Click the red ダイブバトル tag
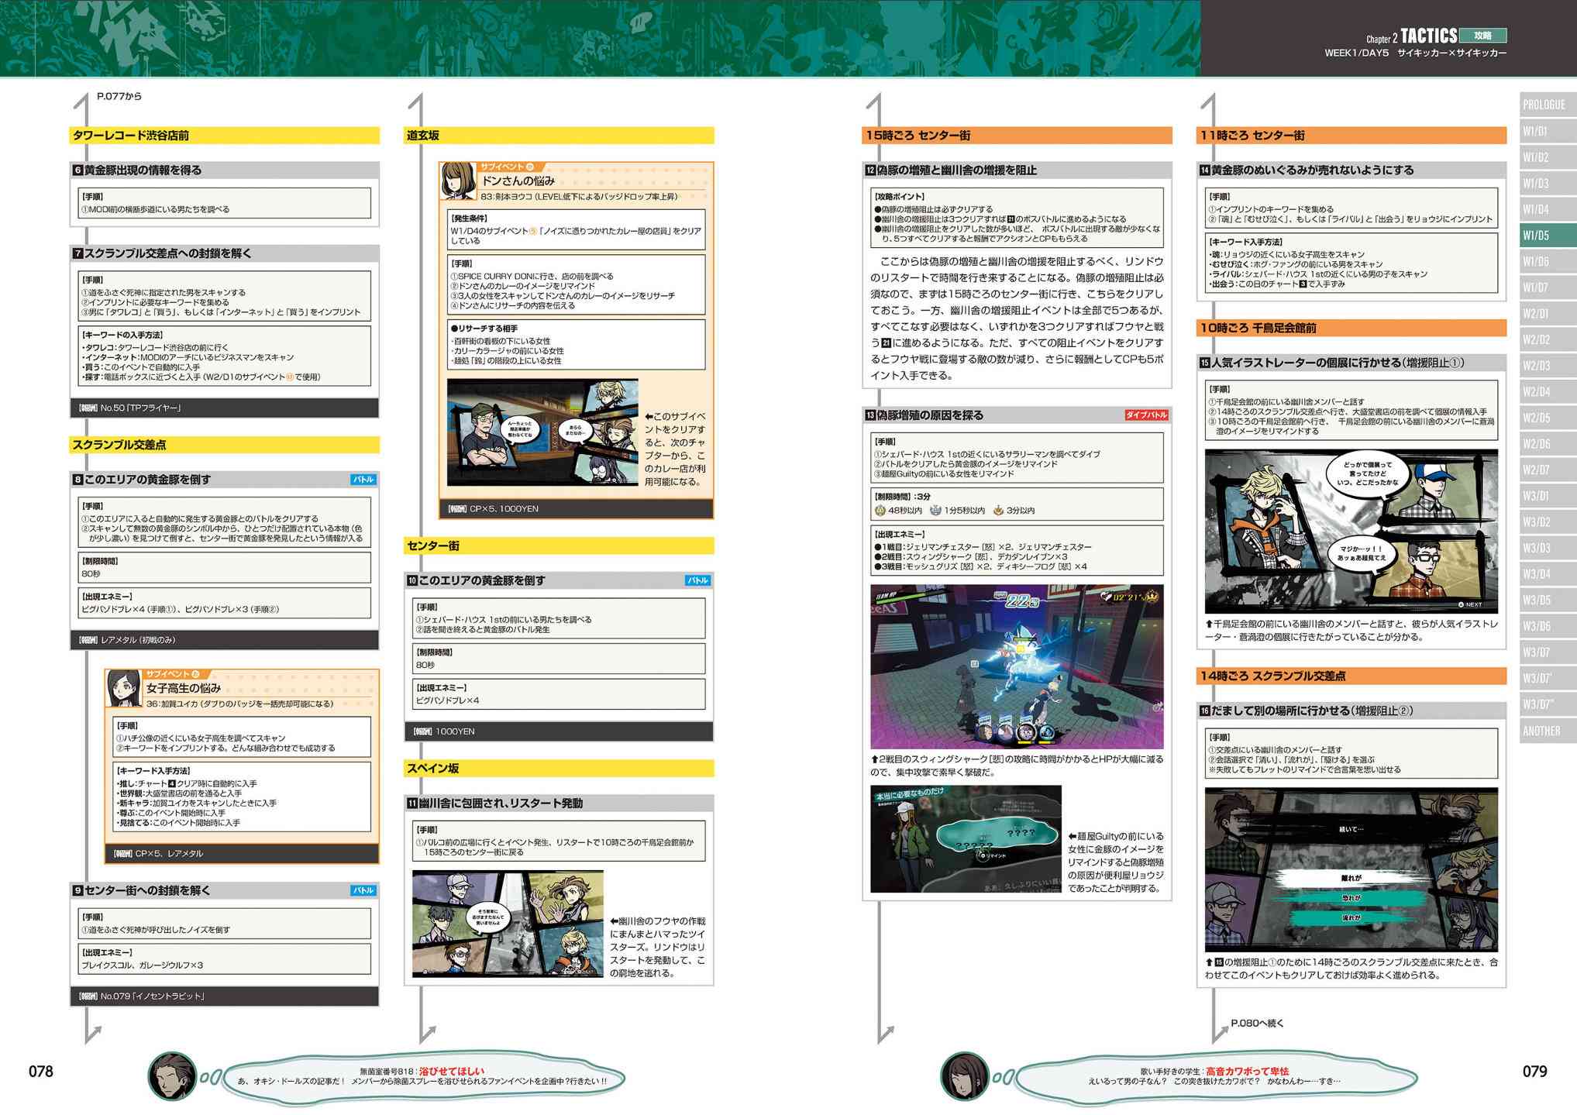This screenshot has height=1115, width=1577. 1146,415
